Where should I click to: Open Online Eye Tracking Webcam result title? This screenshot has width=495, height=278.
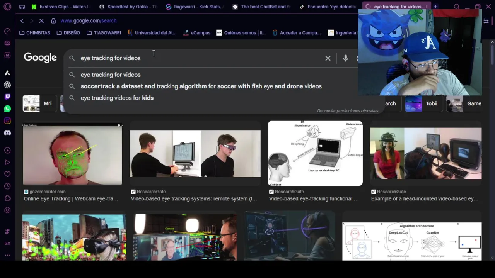coord(71,198)
